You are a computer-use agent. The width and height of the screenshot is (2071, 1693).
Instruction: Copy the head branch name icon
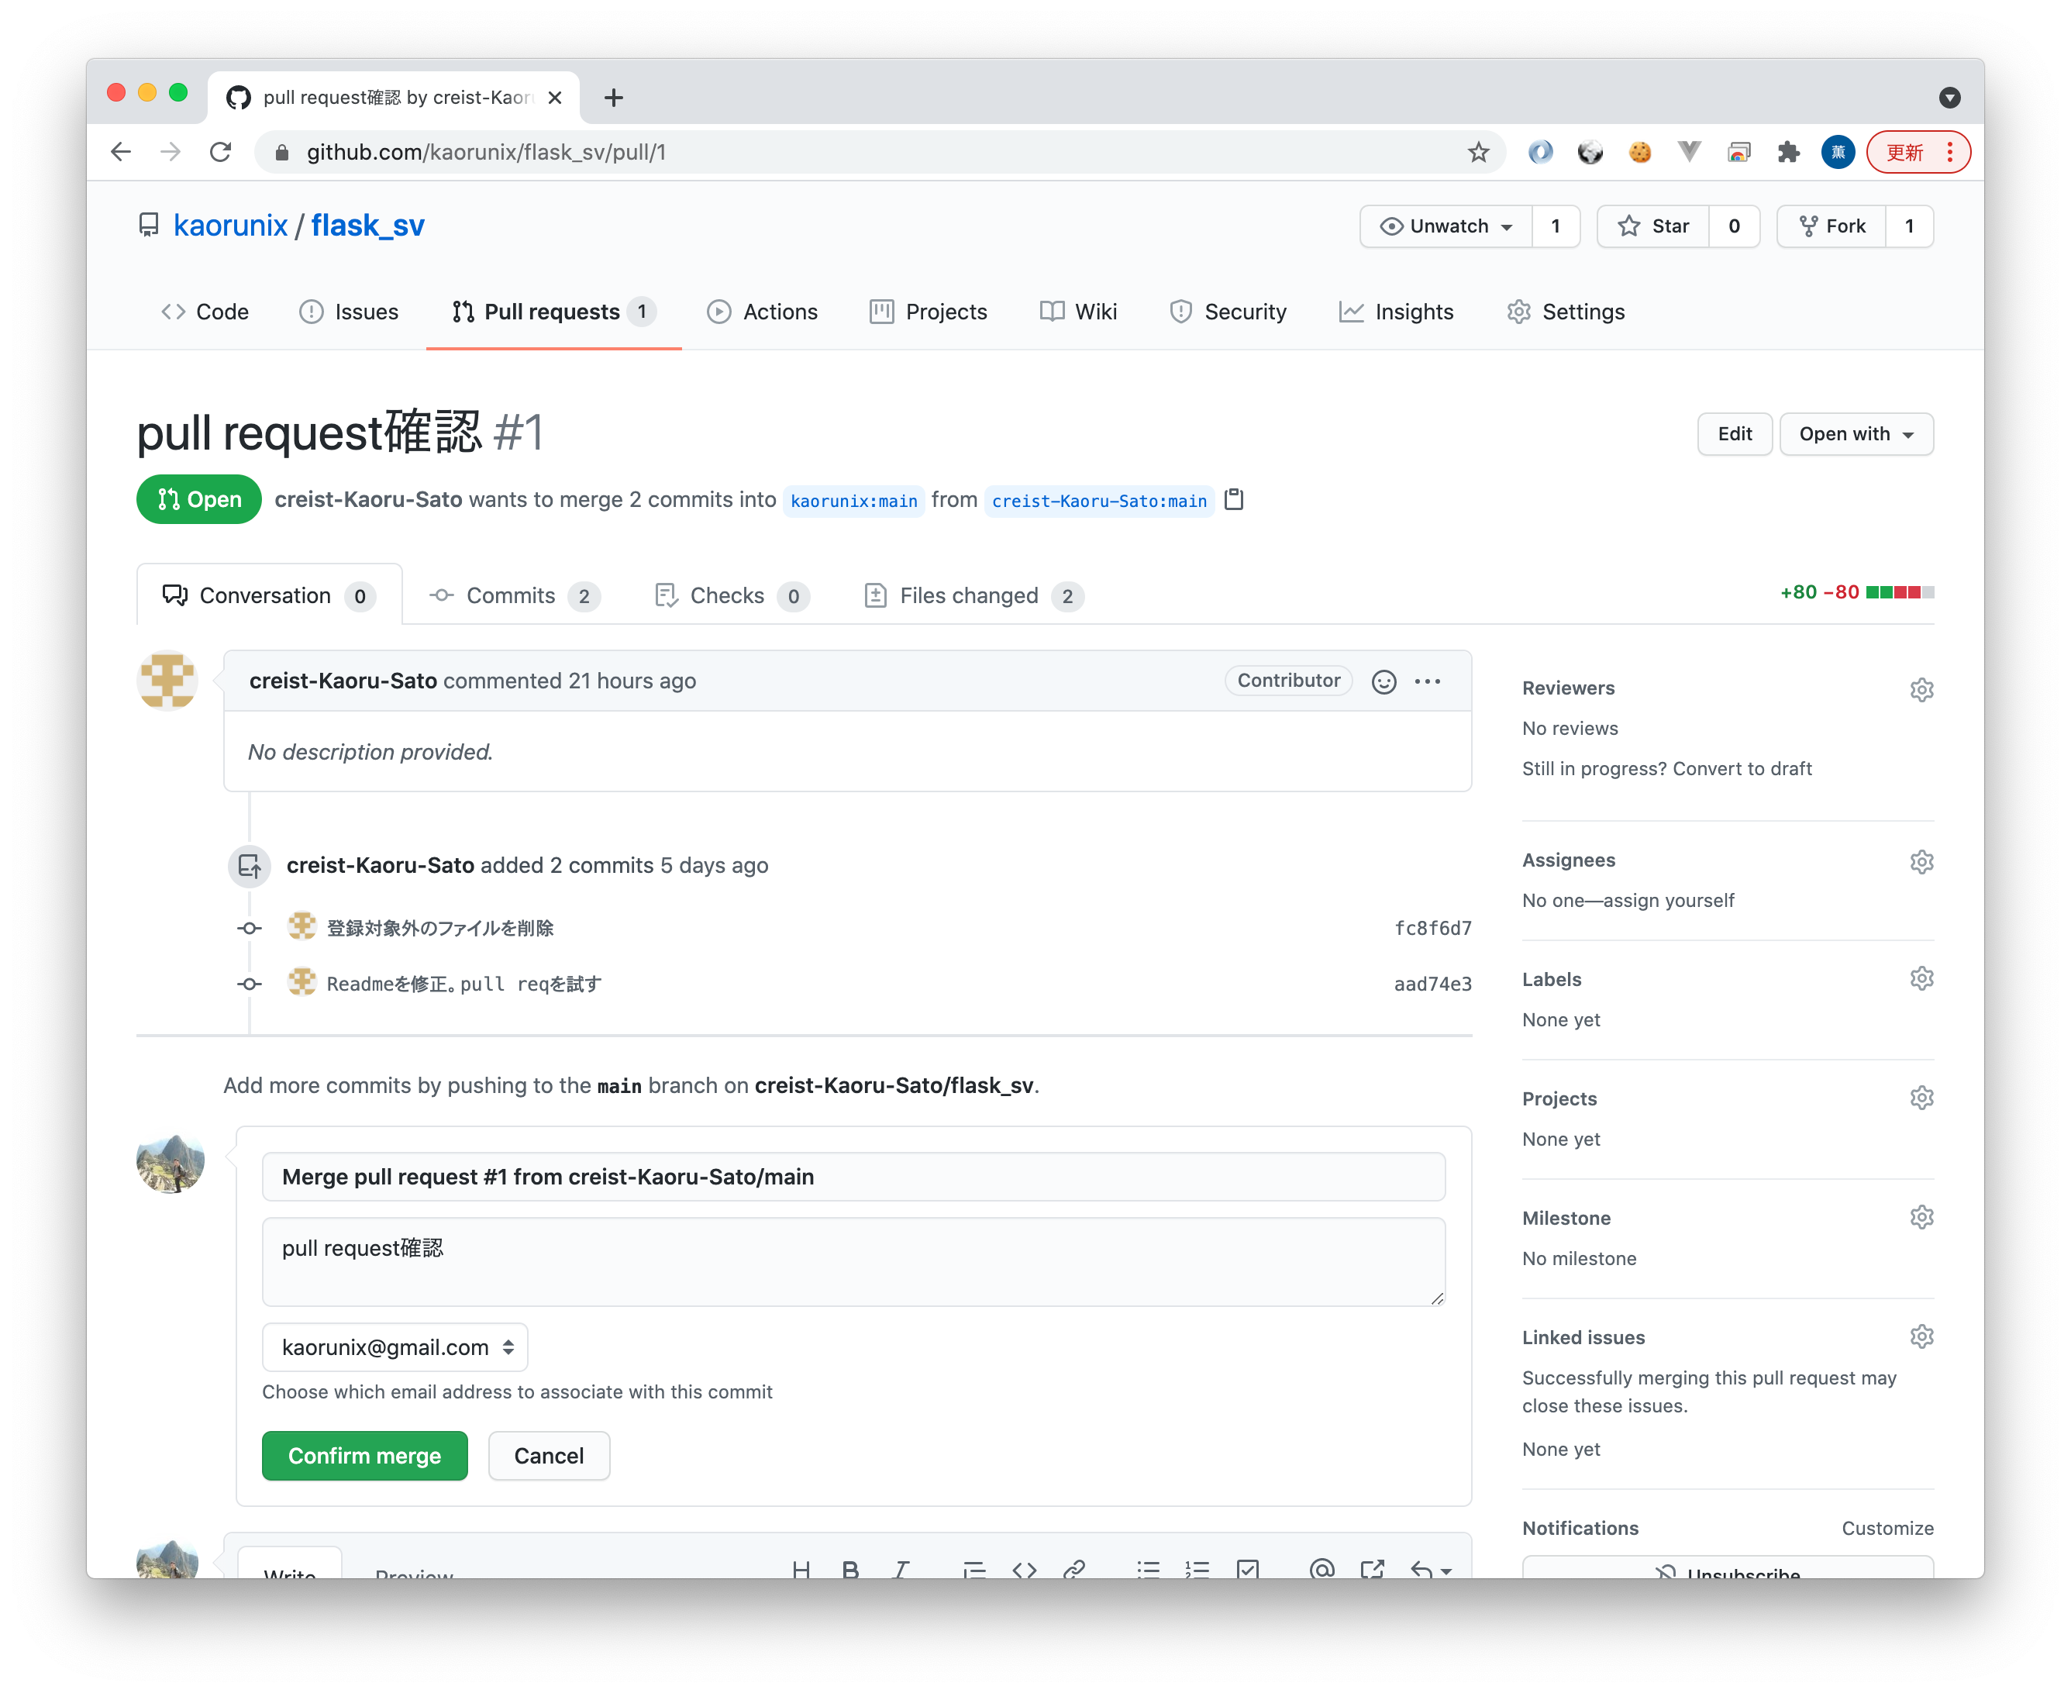coord(1233,499)
